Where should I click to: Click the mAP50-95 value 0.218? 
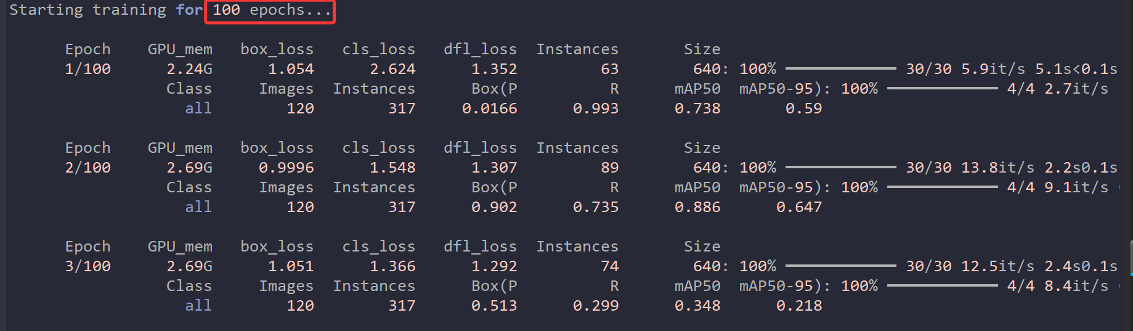pyautogui.click(x=799, y=306)
